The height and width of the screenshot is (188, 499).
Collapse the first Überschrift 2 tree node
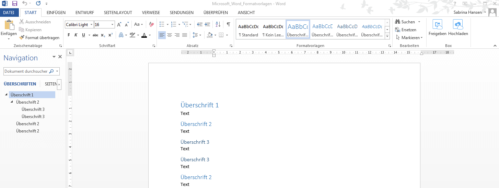12,102
